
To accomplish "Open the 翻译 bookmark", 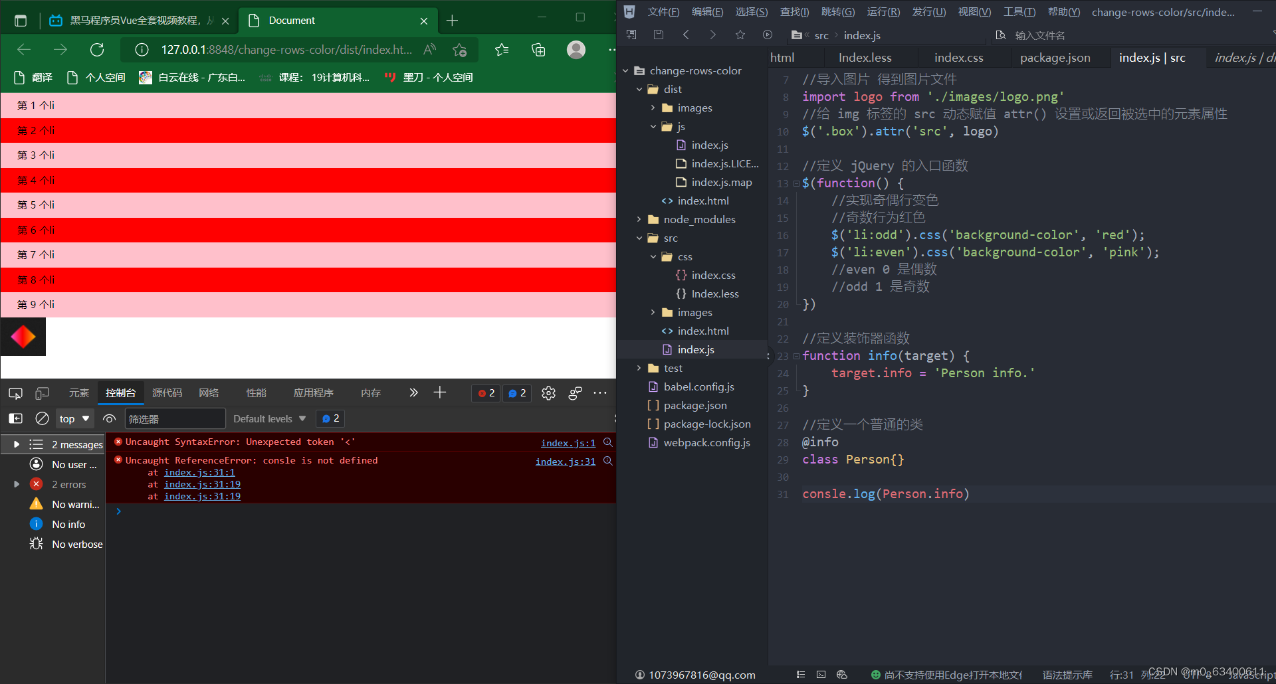I will coord(34,78).
